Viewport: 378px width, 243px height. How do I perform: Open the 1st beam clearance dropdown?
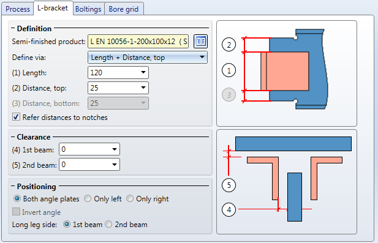(89, 149)
